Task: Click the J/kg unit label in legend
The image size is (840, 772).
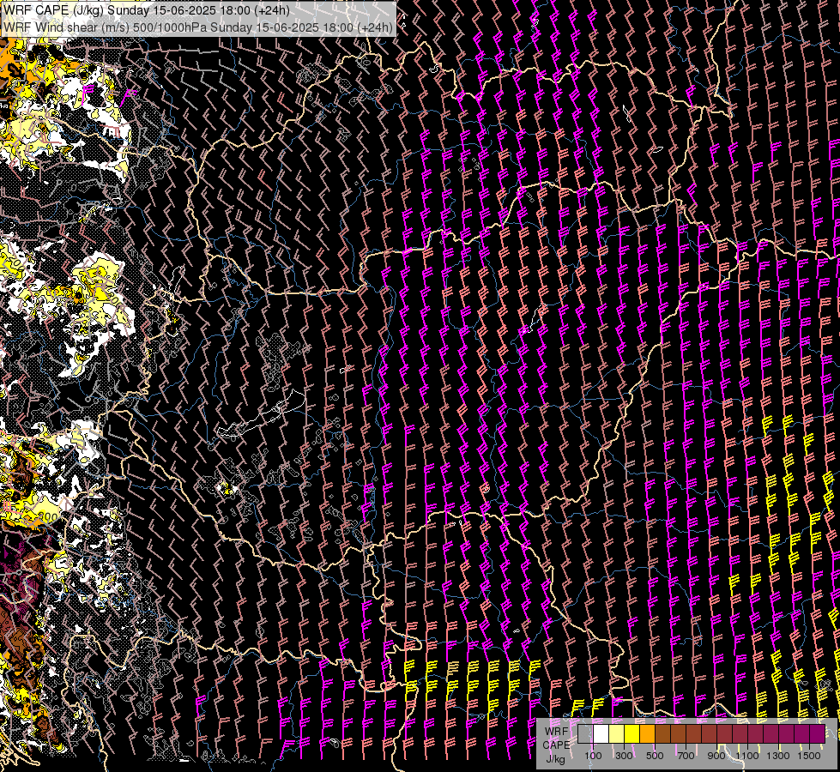Action: pos(555,759)
